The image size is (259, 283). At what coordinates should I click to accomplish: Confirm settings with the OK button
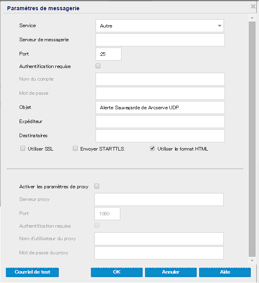pos(117,272)
